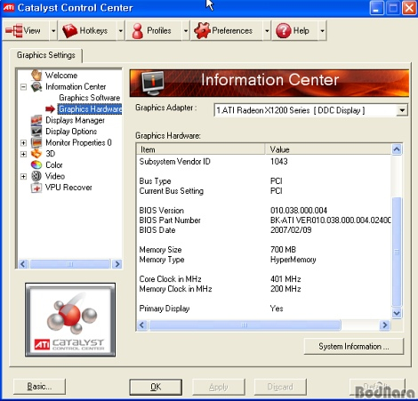This screenshot has width=418, height=401.
Task: Click the Display Options icon
Action: click(36, 131)
